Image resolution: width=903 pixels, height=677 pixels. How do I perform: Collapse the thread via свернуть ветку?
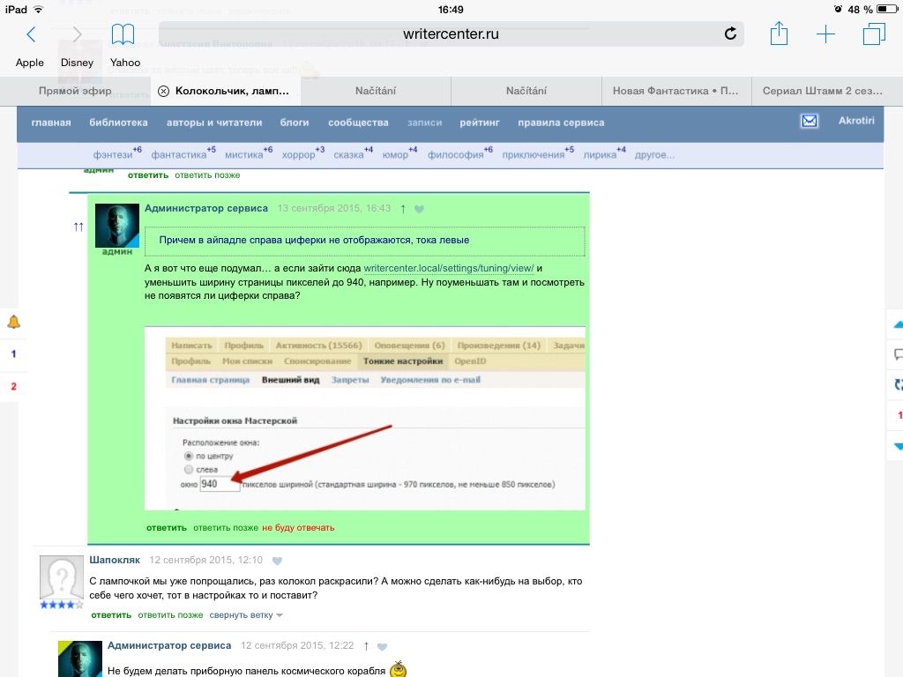pos(246,614)
